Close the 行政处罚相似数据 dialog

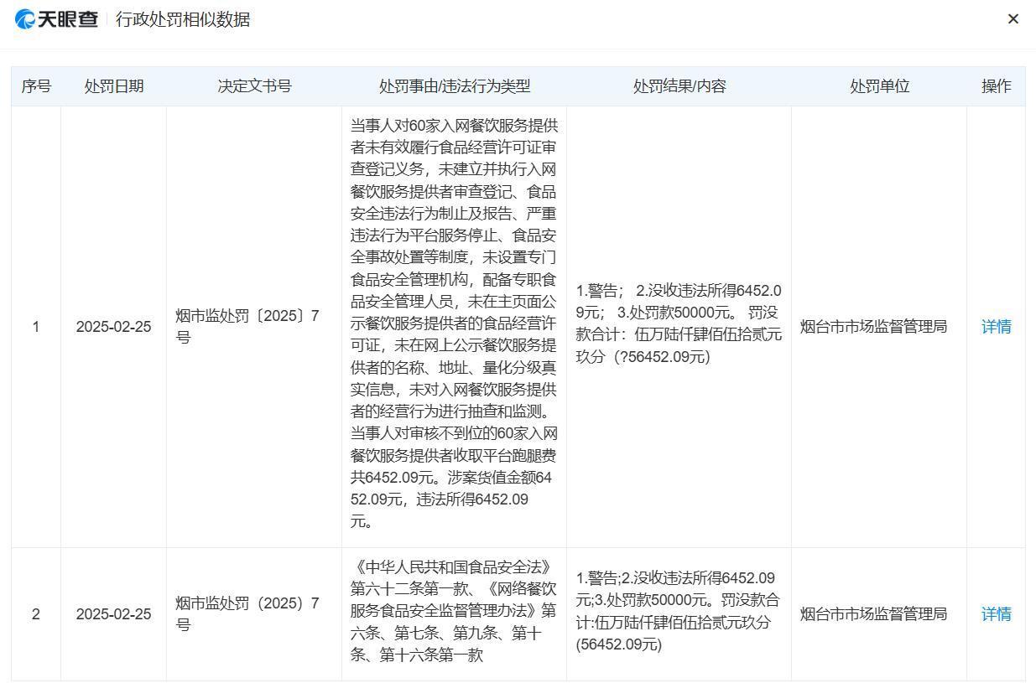[1013, 19]
